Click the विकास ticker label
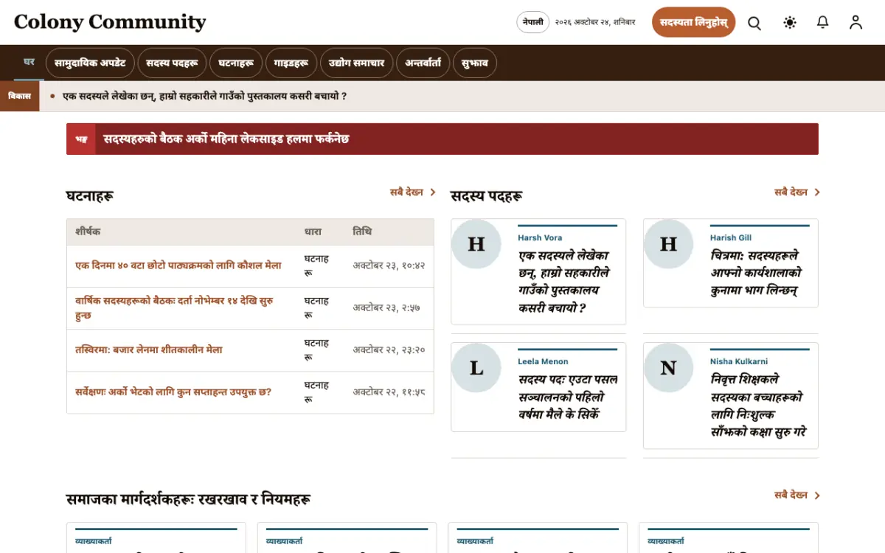The image size is (885, 553). [19, 96]
